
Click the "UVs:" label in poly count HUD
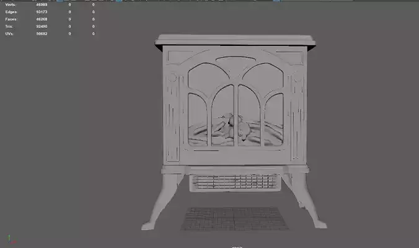pyautogui.click(x=9, y=33)
